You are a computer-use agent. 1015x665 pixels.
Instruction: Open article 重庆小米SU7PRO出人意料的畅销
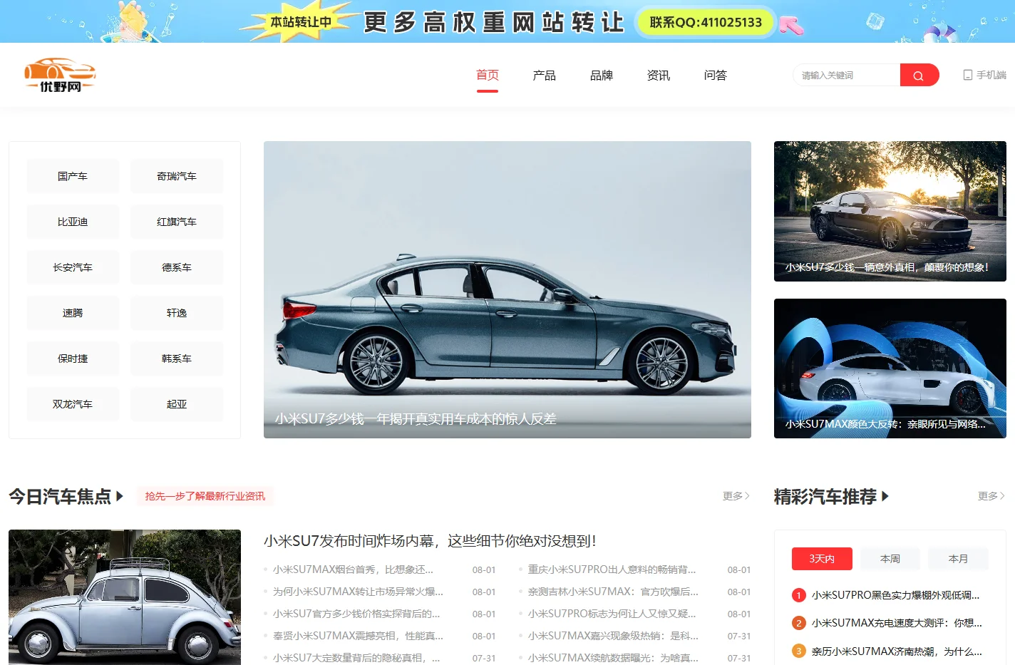coord(612,569)
